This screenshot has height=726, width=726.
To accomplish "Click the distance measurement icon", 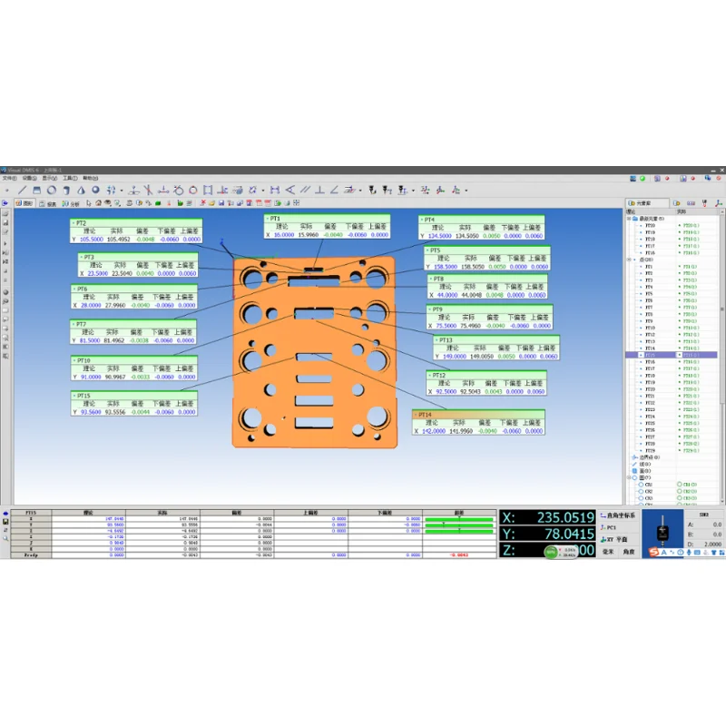I will click(275, 190).
